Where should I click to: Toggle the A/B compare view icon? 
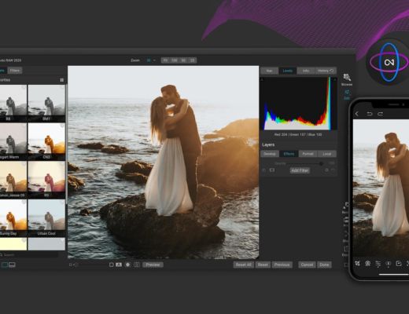[119, 265]
